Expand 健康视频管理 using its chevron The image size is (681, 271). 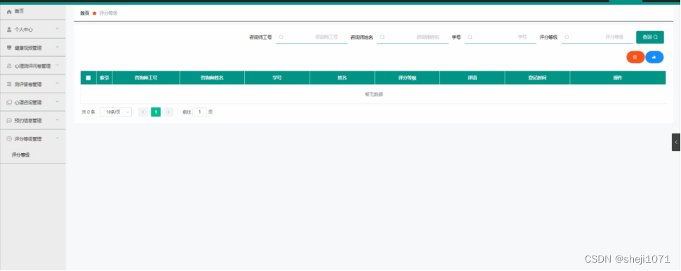point(58,47)
